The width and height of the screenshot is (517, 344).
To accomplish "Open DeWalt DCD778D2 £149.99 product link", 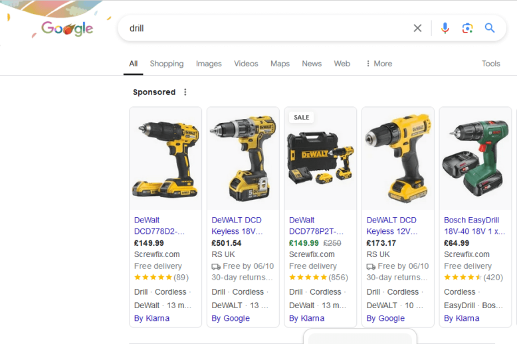I will 159,226.
